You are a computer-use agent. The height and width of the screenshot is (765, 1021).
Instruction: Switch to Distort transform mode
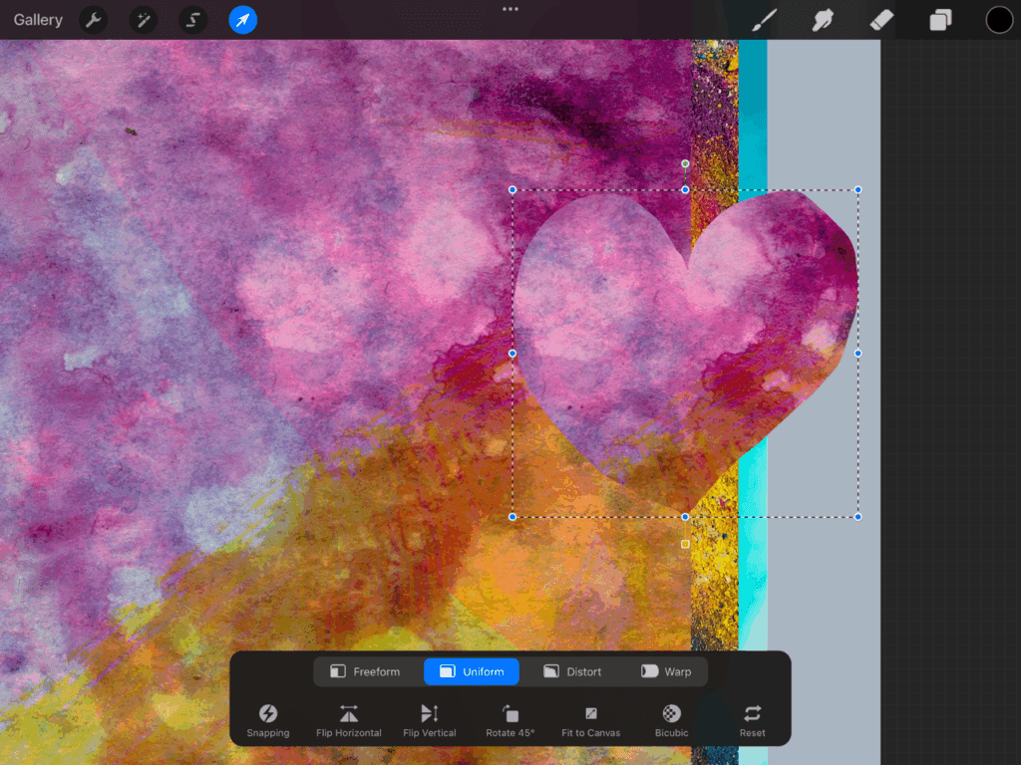coord(572,671)
